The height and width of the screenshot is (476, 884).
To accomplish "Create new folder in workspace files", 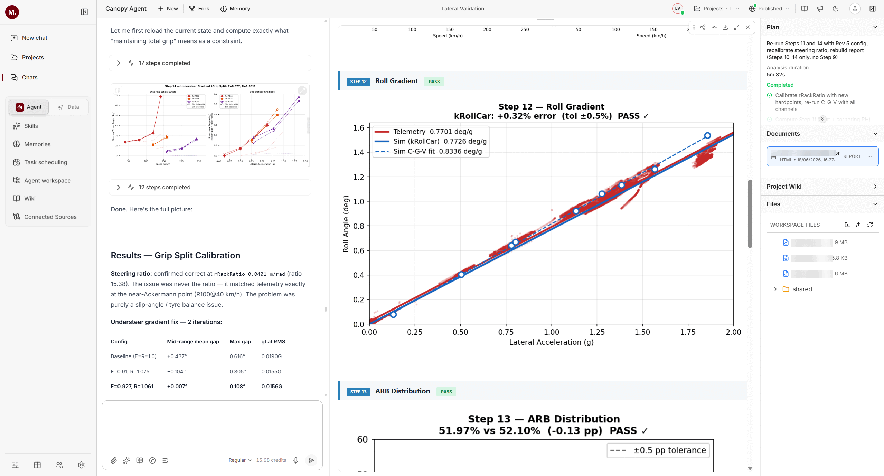I will (847, 225).
